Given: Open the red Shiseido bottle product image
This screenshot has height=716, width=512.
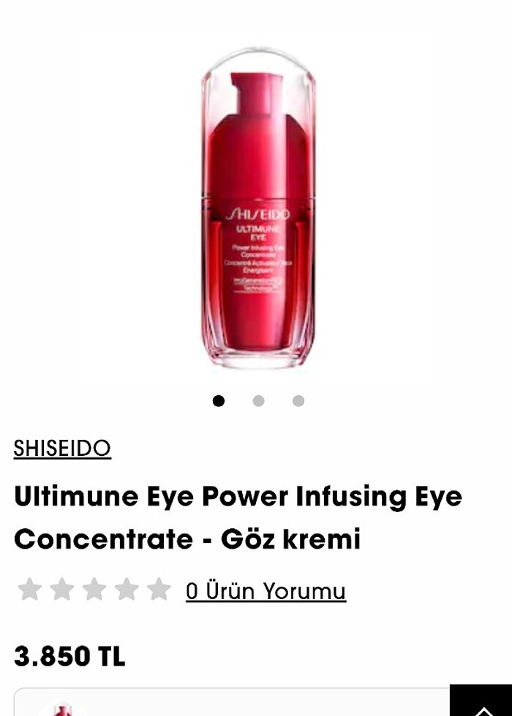Looking at the screenshot, I should [x=258, y=207].
